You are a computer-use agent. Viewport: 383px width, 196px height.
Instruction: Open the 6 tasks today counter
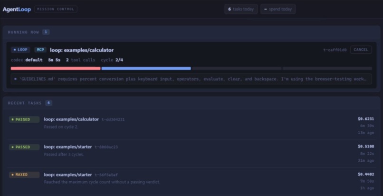(x=241, y=9)
